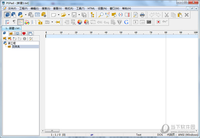Image resolution: width=200 pixels, height=138 pixels.
Task: Open dropdown arrow beside new file icon
Action: (59, 15)
